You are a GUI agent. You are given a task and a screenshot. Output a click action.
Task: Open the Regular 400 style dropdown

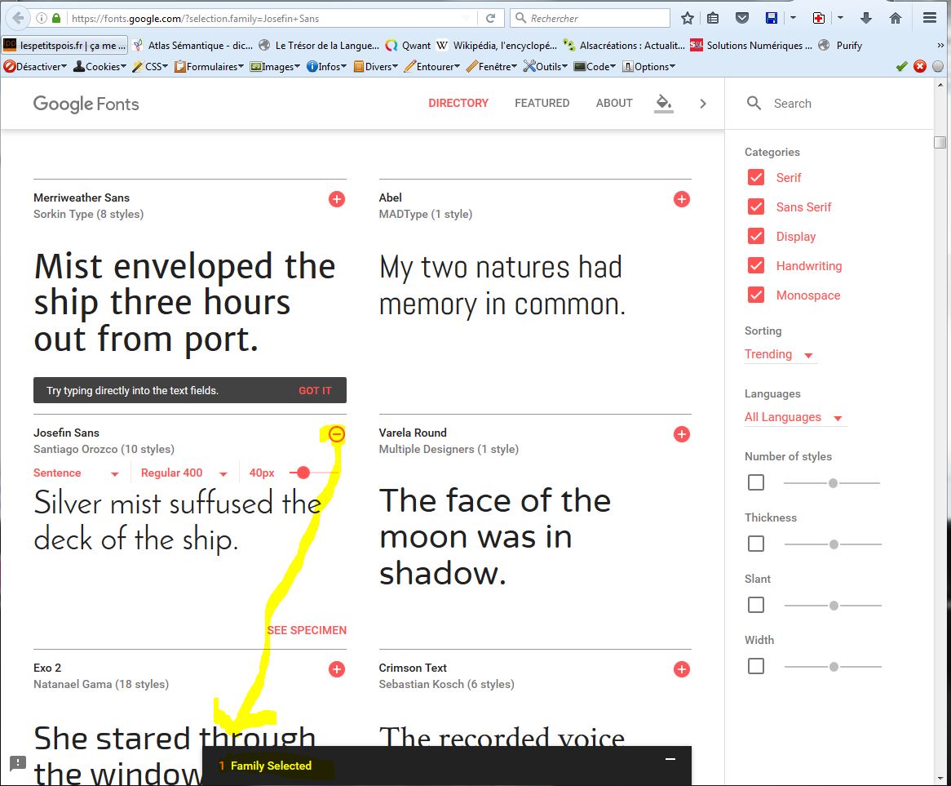click(183, 473)
